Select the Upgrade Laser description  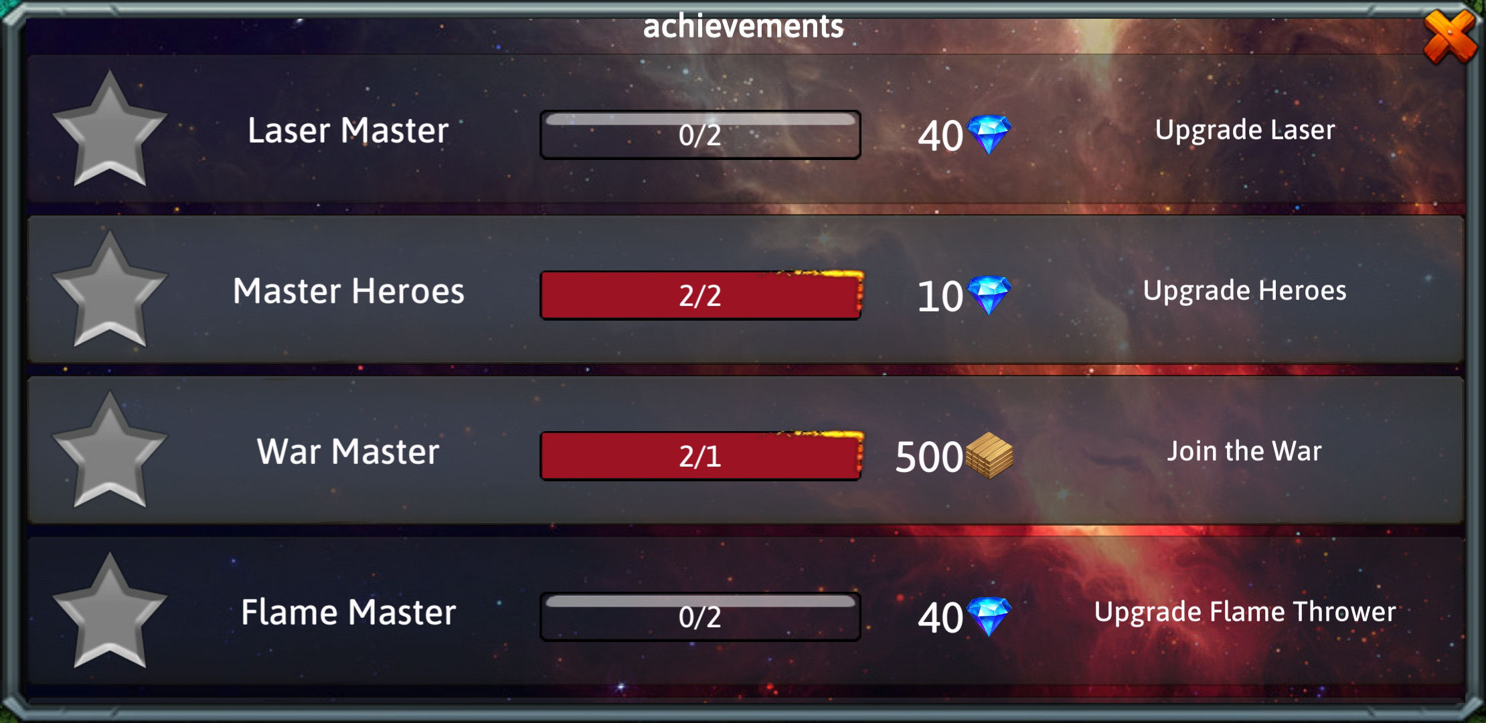(x=1245, y=131)
